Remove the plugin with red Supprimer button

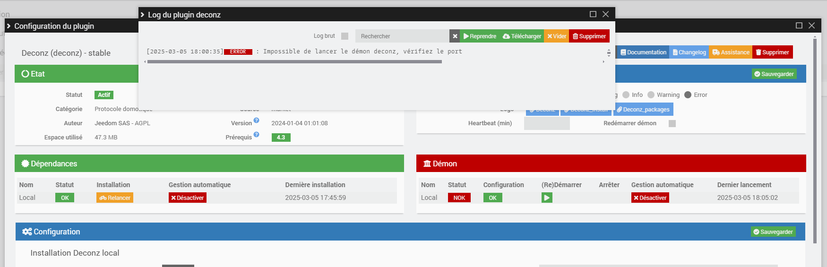tap(773, 52)
